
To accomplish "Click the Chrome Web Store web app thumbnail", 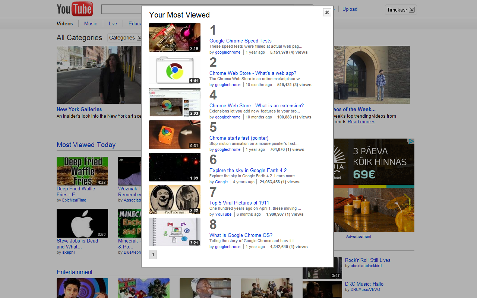I will (x=175, y=70).
